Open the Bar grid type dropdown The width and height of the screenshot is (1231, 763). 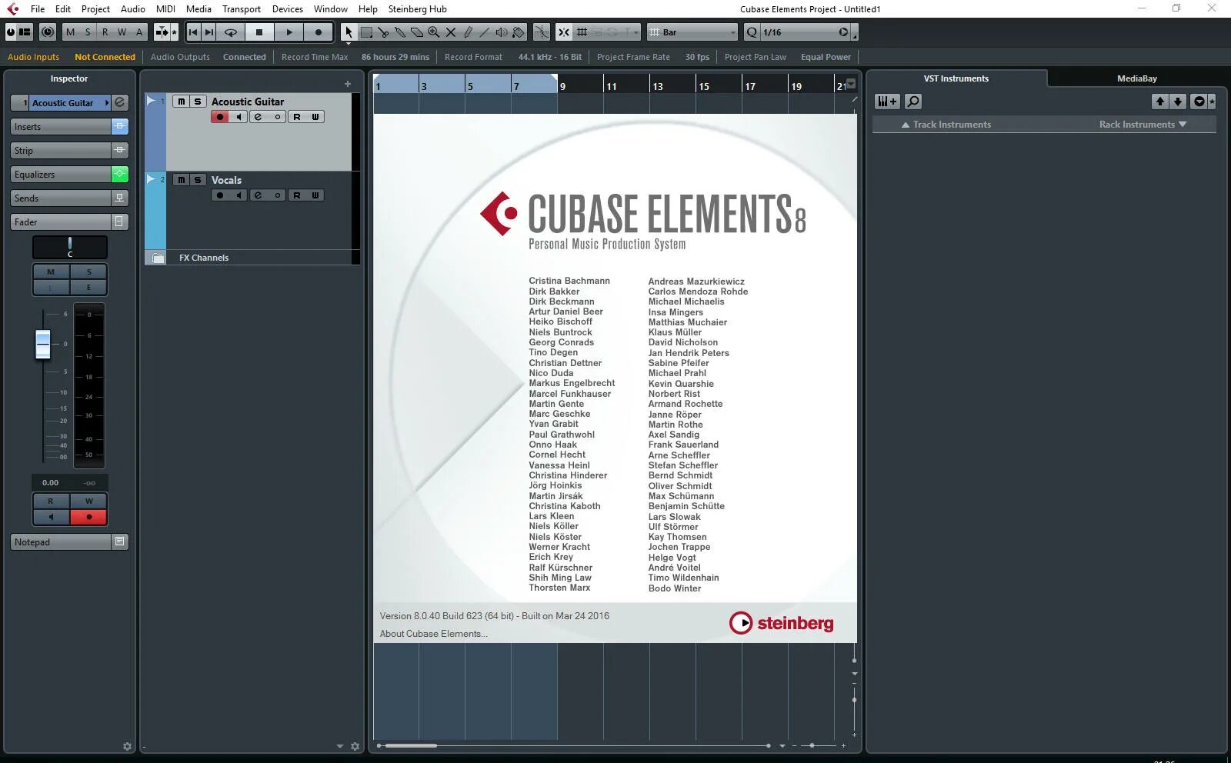[692, 32]
